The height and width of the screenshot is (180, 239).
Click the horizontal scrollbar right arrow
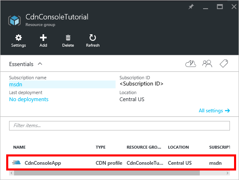click(227, 173)
